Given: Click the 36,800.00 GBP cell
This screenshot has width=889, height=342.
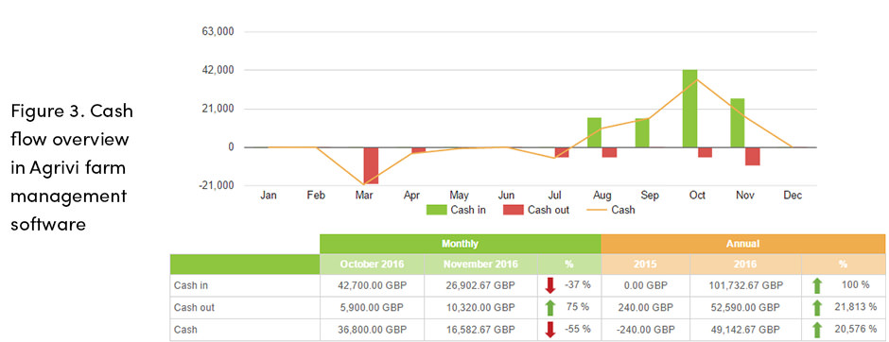Looking at the screenshot, I should click(x=372, y=330).
